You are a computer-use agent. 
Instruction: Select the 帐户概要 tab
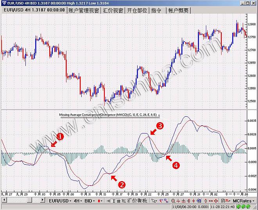click(x=178, y=11)
